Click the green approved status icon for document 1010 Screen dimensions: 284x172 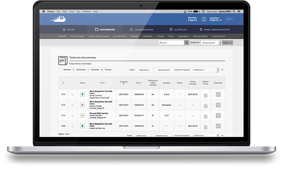(x=82, y=115)
